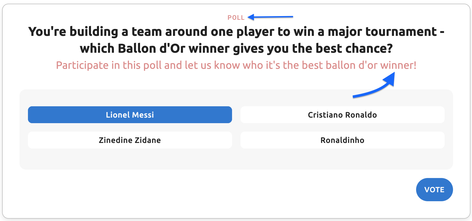This screenshot has width=472, height=221.
Task: Choose Cristiano Ronaldo as your answer
Action: [342, 115]
